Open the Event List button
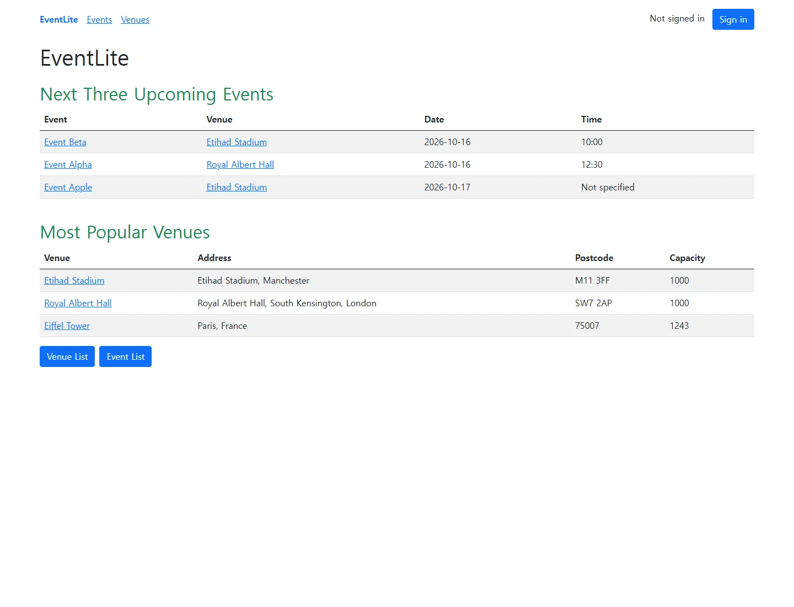The width and height of the screenshot is (794, 607). click(125, 356)
